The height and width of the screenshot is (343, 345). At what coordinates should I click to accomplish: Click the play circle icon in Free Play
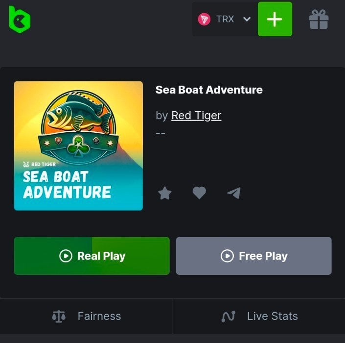click(227, 256)
